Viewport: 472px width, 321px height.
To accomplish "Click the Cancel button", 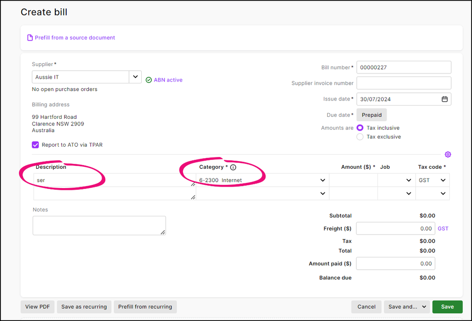I will click(366, 307).
